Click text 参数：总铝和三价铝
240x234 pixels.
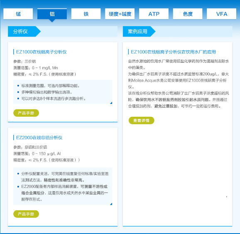30,147
